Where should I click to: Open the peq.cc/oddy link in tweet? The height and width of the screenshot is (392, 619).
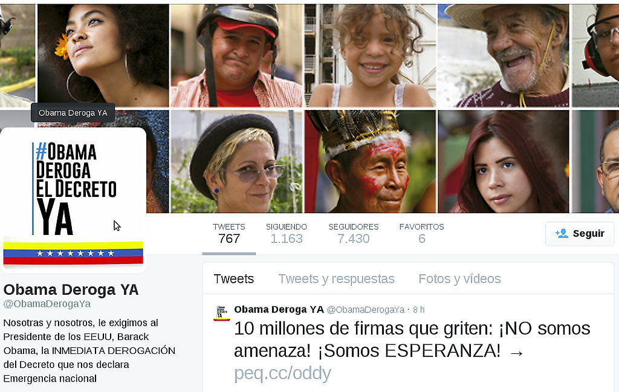[283, 373]
